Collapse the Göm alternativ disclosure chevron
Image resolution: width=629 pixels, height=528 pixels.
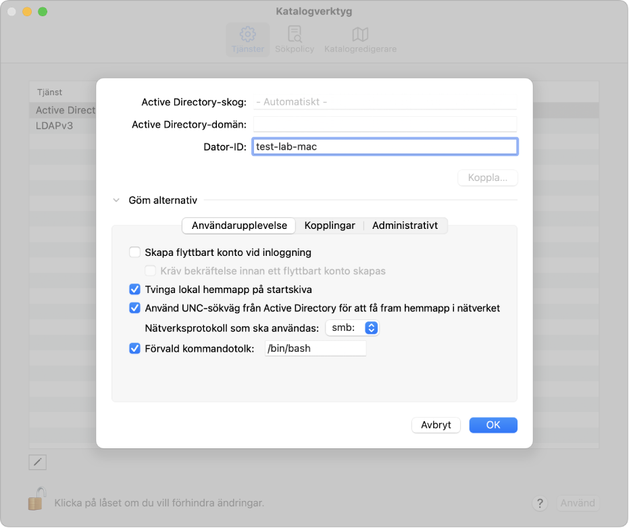[116, 200]
